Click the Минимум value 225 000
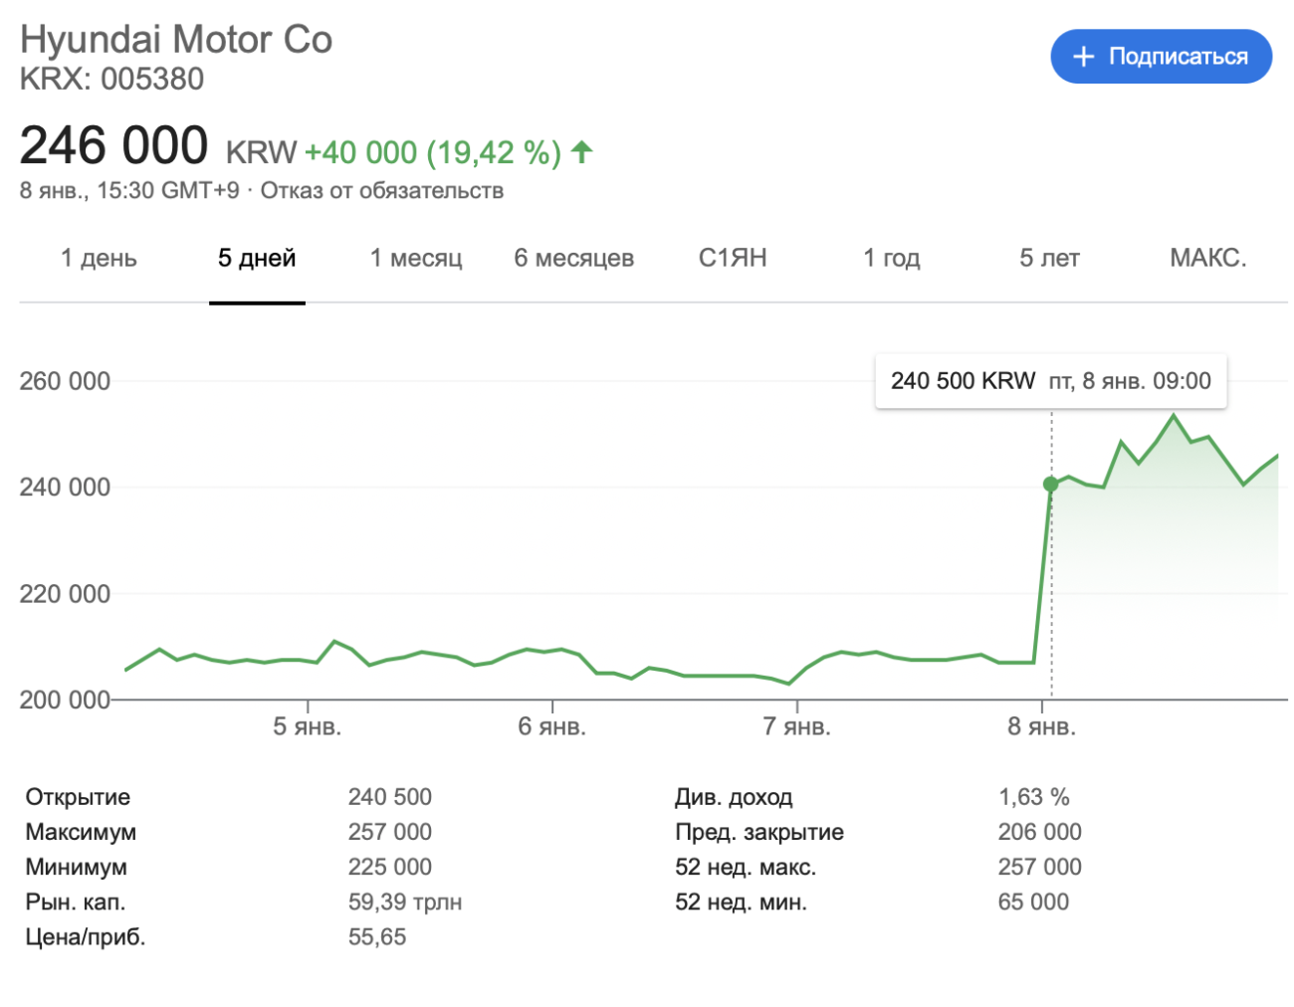This screenshot has height=1007, width=1294. (x=390, y=867)
